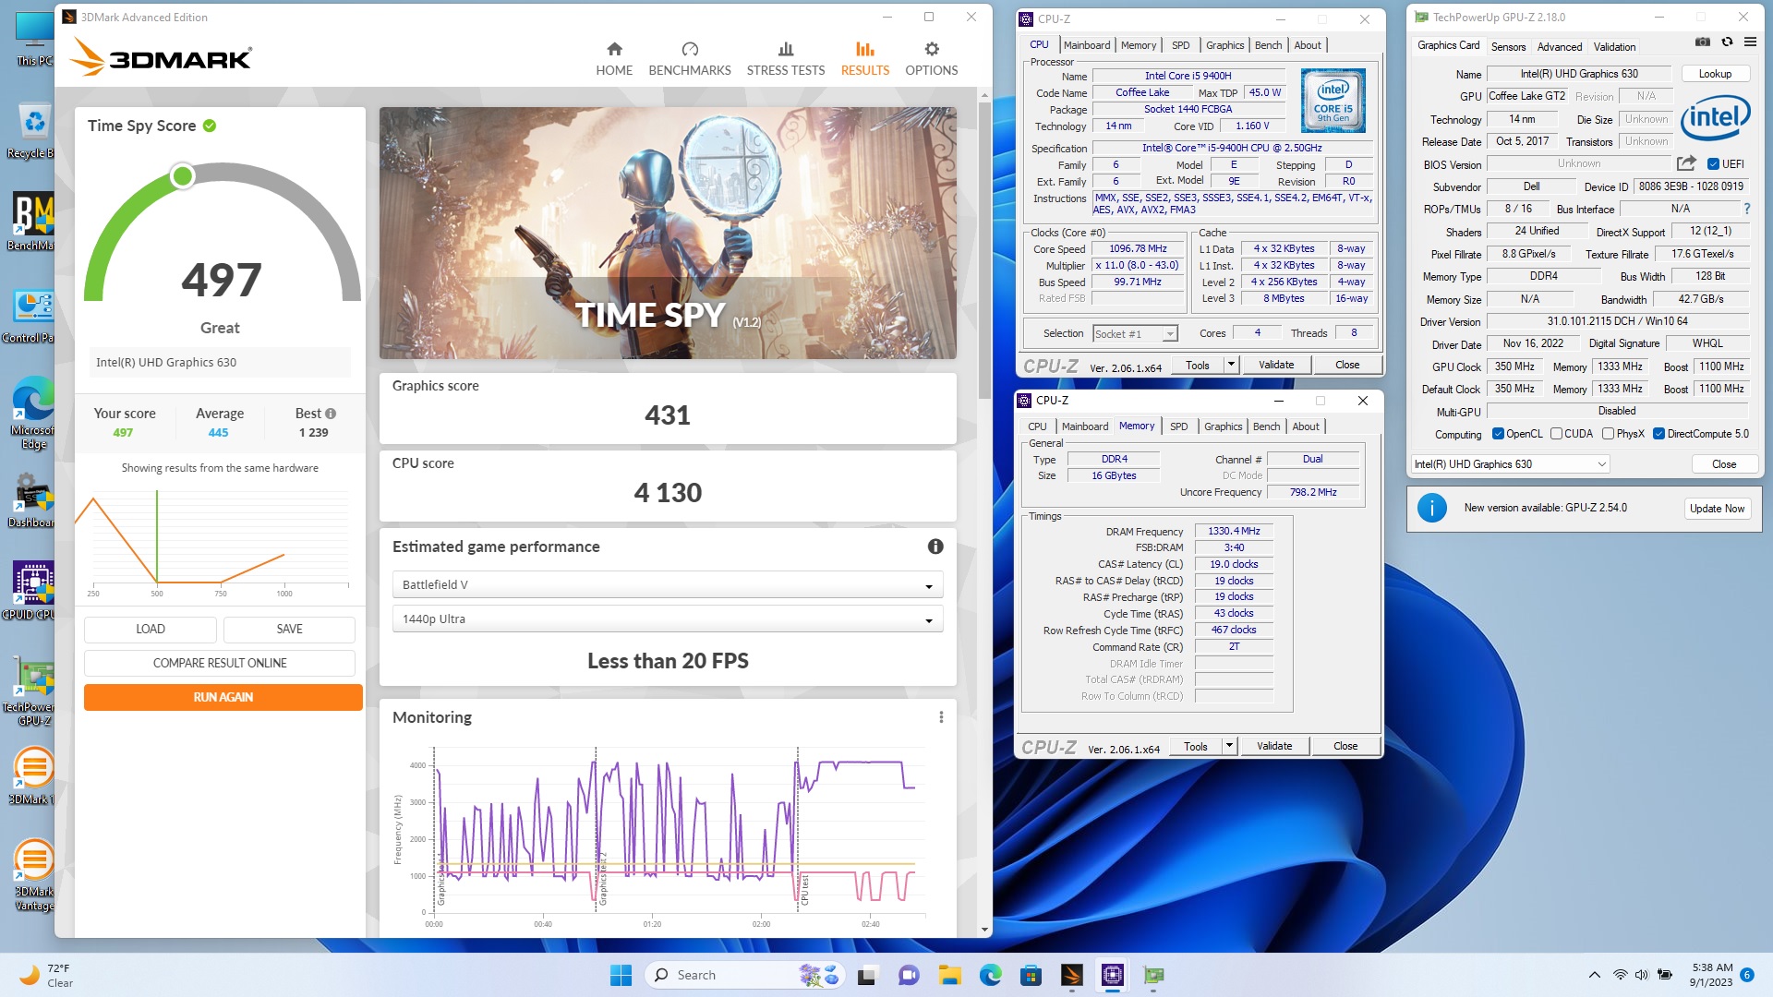Open the Tools dropdown arrow in upper CPU-Z
1773x997 pixels.
1230,365
